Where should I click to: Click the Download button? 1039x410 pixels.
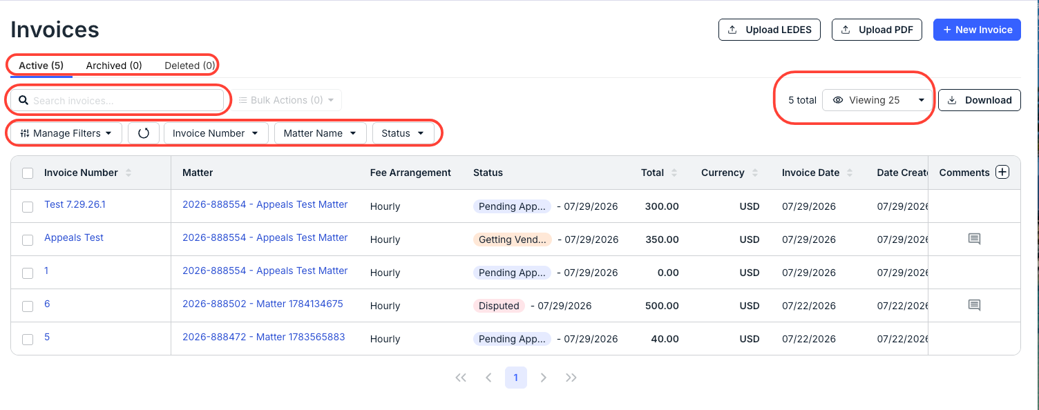(980, 100)
